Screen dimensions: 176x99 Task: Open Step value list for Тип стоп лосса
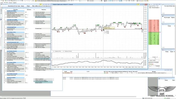point(26,34)
